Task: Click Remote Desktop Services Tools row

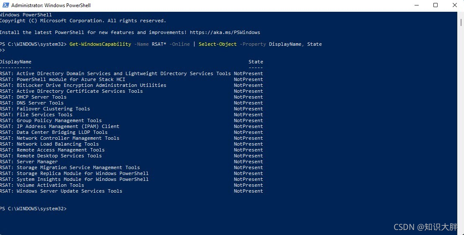Action: pos(131,156)
